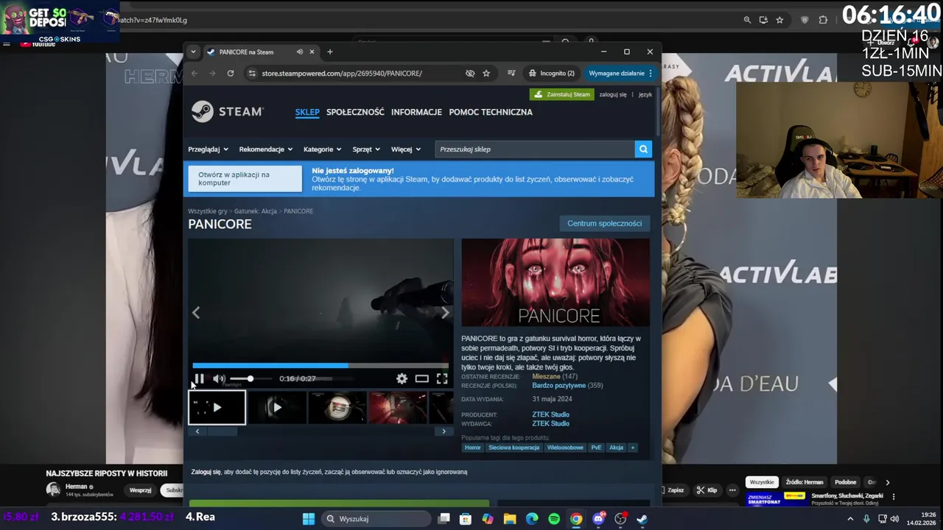The width and height of the screenshot is (943, 530).
Task: Follow the Wszystkie gry breadcrumb link
Action: coord(208,211)
